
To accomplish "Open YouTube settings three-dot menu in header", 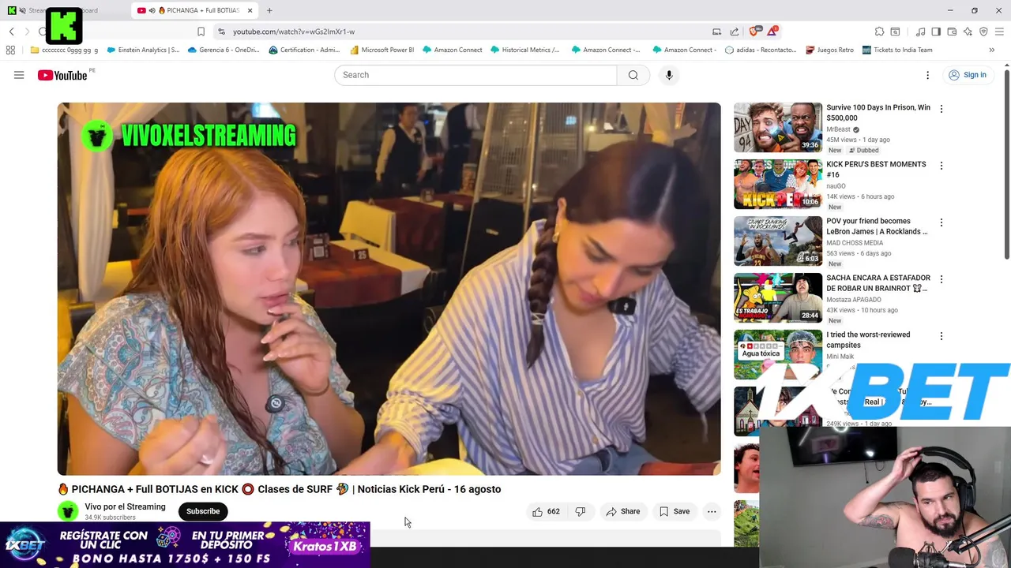I will tap(928, 75).
